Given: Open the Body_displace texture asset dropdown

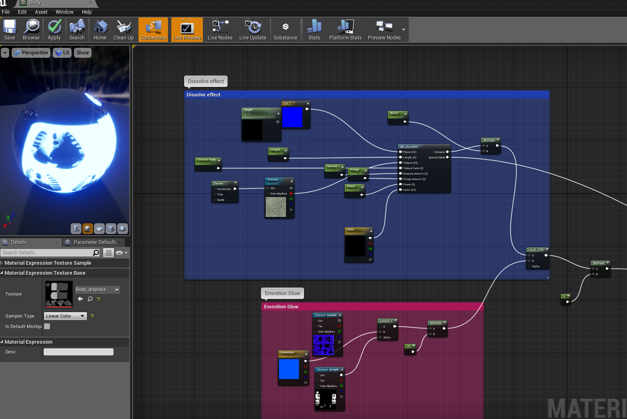Looking at the screenshot, I should pyautogui.click(x=97, y=290).
